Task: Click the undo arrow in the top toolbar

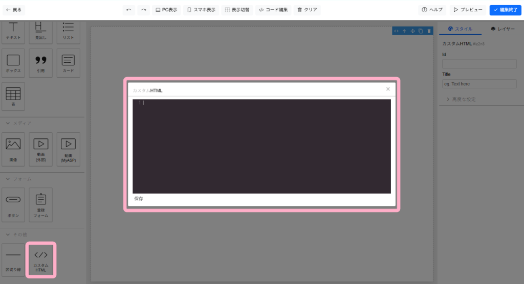Action: (x=128, y=10)
